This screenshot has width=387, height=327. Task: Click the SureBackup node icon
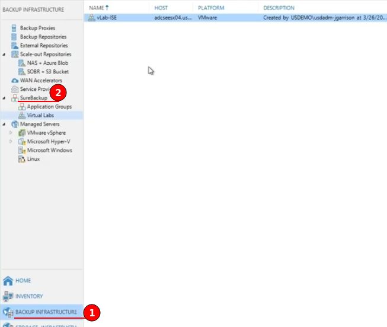[x=15, y=98]
